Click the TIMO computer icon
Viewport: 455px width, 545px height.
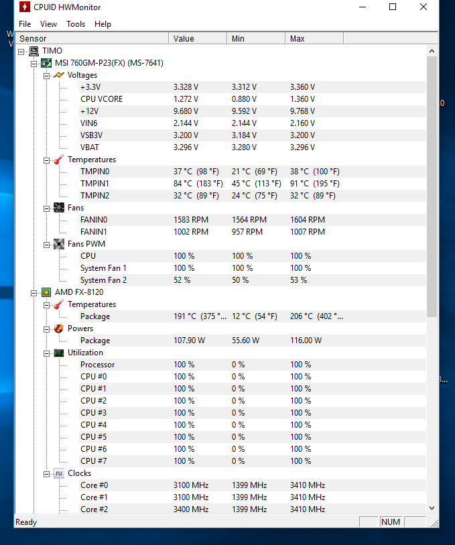coord(34,51)
